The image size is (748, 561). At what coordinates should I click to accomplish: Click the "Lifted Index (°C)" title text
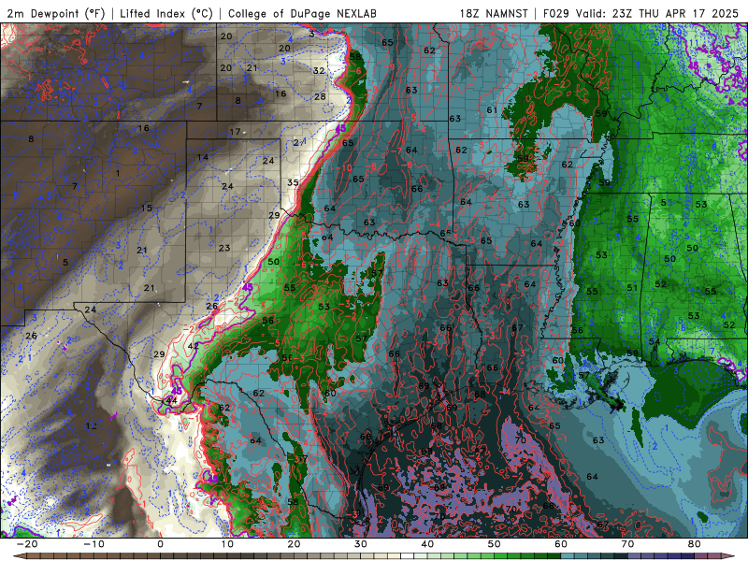[166, 13]
